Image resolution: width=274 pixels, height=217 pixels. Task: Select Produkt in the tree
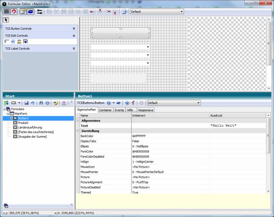(x=23, y=123)
